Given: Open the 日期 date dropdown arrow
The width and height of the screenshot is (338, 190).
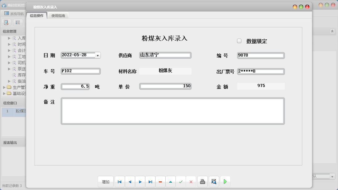Looking at the screenshot, I should point(98,55).
